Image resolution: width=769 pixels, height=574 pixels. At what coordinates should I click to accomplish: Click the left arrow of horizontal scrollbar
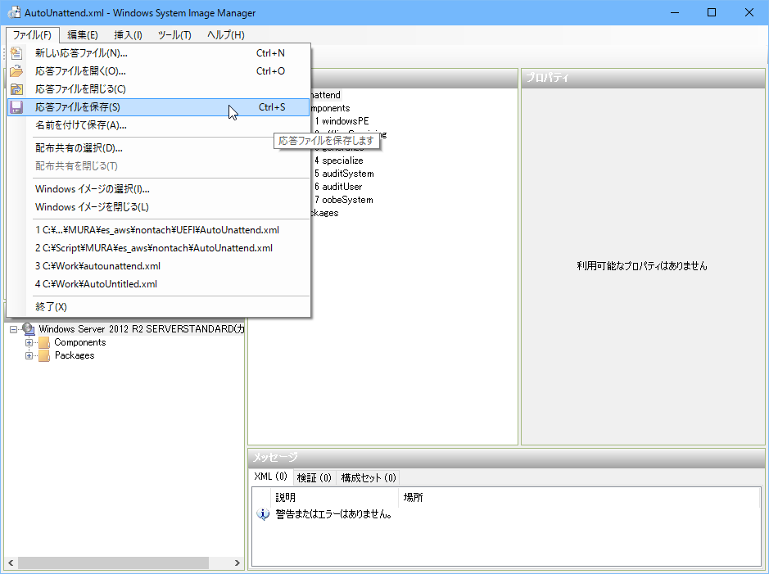tap(11, 563)
